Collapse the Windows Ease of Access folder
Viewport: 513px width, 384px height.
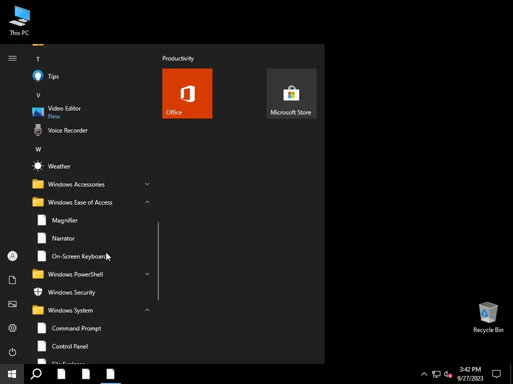pyautogui.click(x=92, y=202)
